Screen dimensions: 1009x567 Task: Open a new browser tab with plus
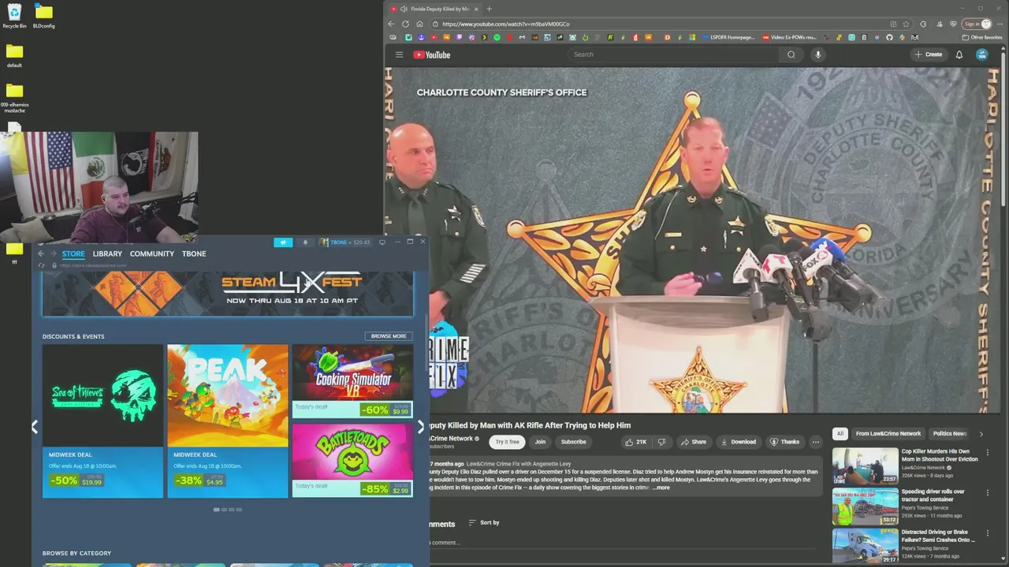tap(489, 9)
